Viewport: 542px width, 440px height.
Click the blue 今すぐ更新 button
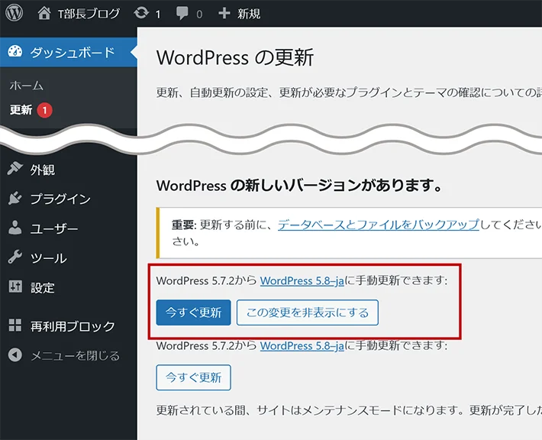tap(193, 312)
